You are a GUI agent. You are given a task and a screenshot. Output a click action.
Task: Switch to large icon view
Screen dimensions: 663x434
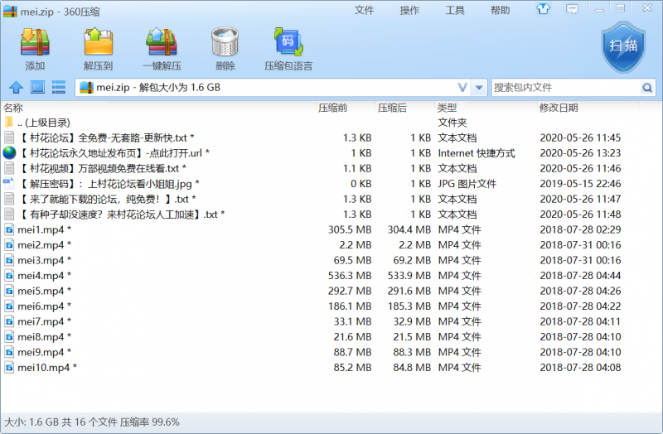[x=37, y=87]
